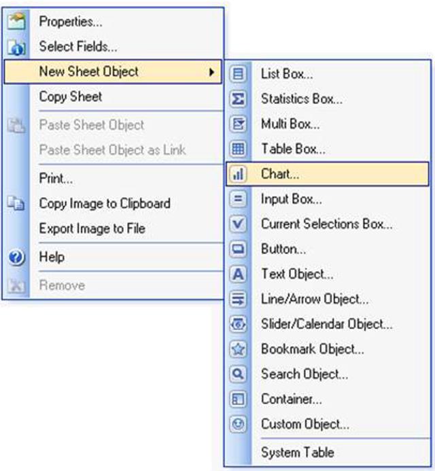Click the Bookmark Object star icon
This screenshot has height=471, width=435.
[239, 349]
